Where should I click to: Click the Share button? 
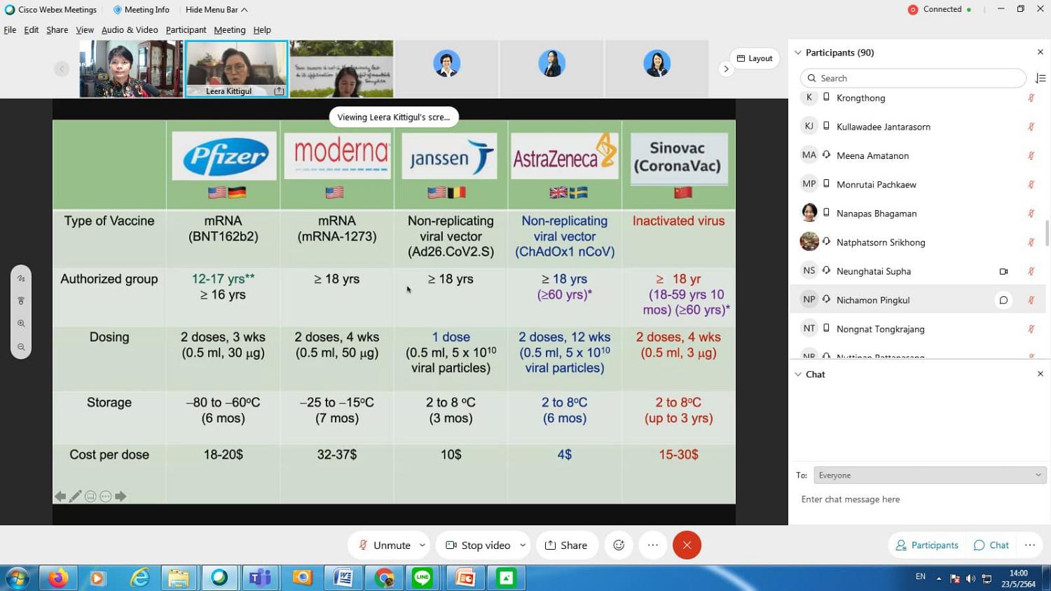[566, 545]
